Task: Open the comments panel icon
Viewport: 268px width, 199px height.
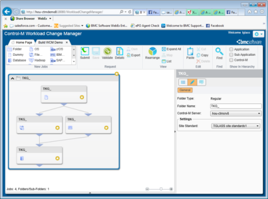Action: pyautogui.click(x=201, y=82)
